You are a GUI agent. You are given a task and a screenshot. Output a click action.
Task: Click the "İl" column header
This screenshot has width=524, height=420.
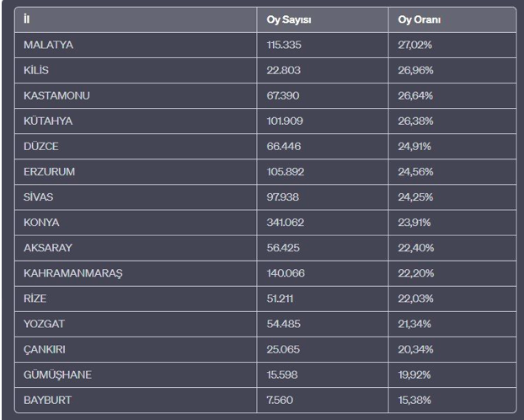27,19
